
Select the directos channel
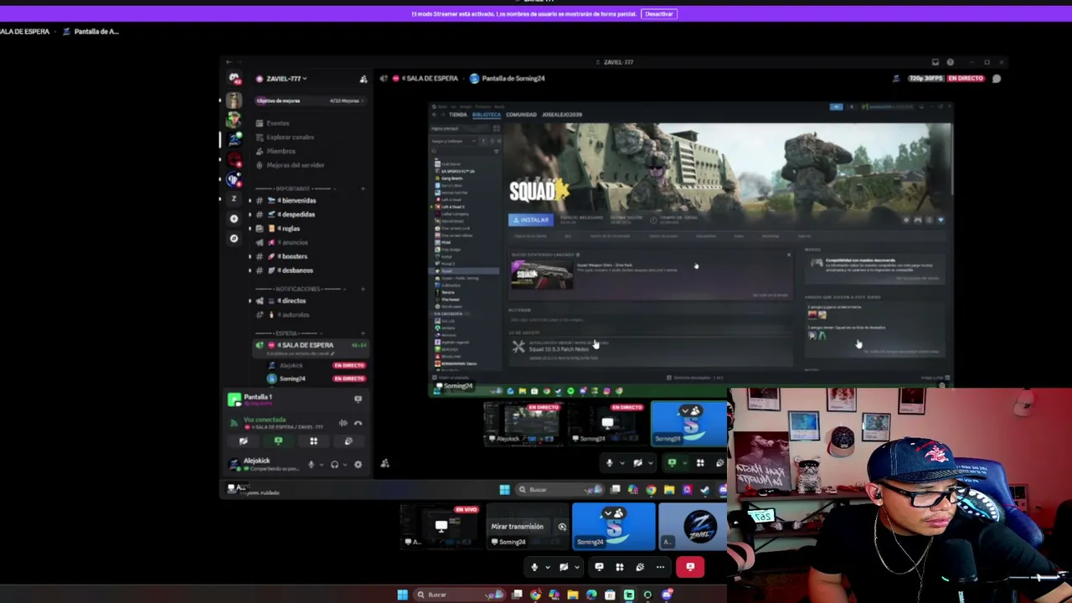[x=292, y=301]
